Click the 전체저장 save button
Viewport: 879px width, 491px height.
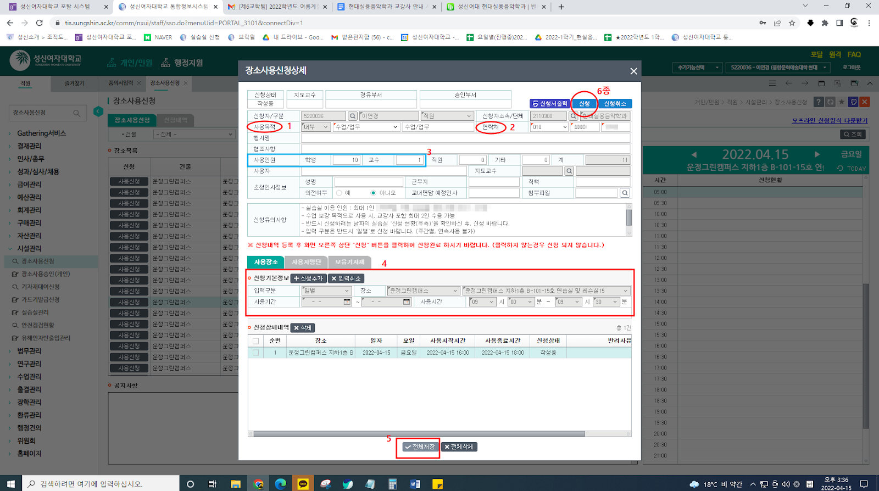tap(420, 447)
